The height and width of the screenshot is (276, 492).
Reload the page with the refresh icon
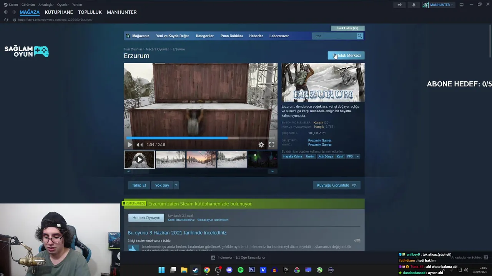6,20
